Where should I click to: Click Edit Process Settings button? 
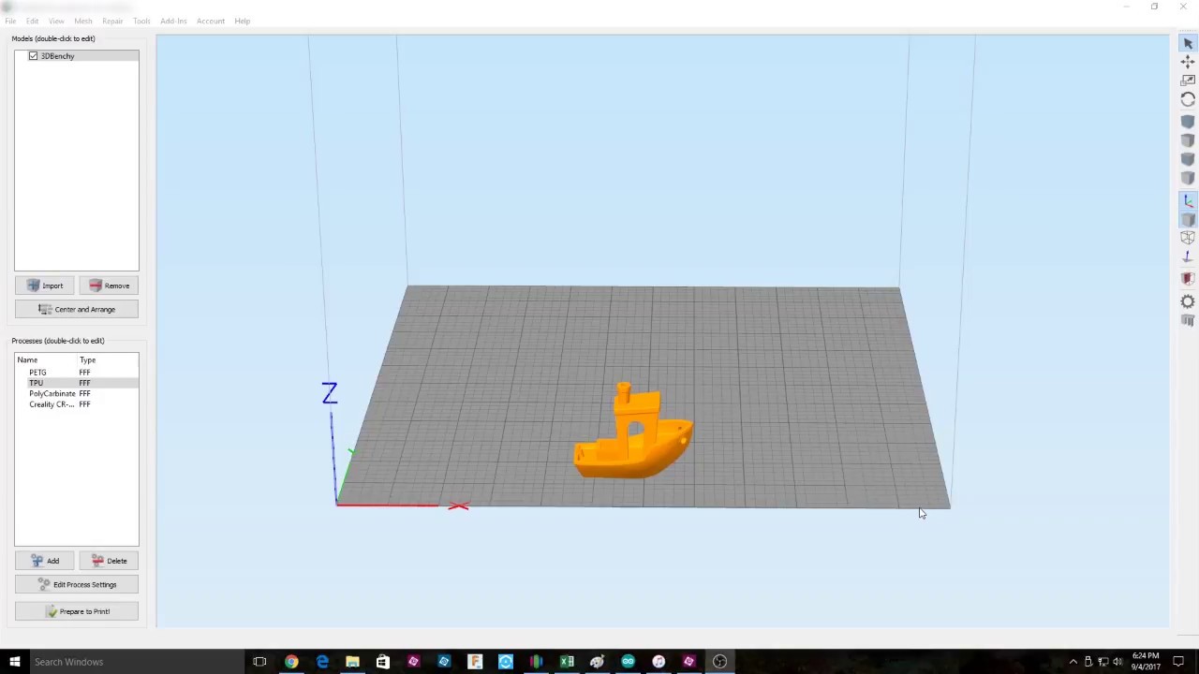[x=77, y=584]
